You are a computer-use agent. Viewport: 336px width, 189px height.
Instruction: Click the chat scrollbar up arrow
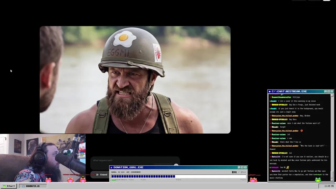coord(332,95)
